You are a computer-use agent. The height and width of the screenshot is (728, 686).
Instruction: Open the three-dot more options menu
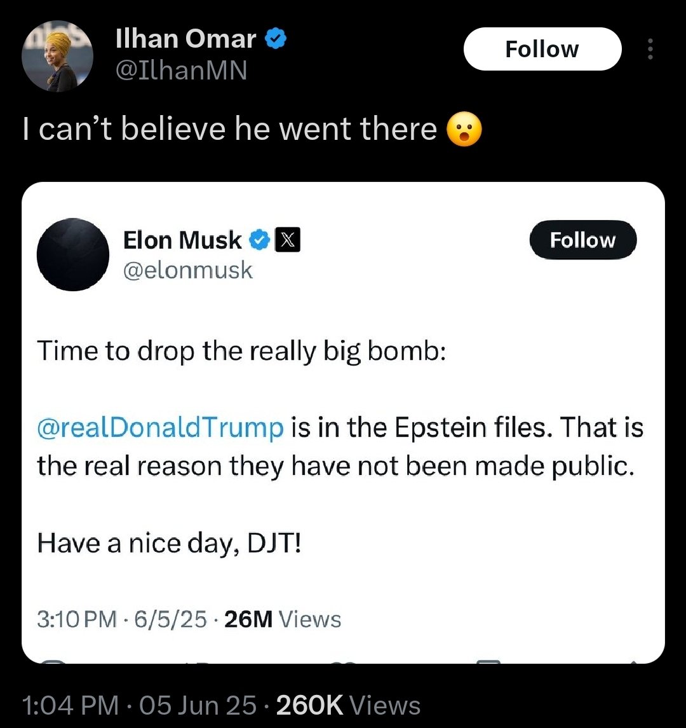pos(650,50)
